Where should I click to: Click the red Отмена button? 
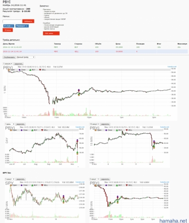click(7, 30)
